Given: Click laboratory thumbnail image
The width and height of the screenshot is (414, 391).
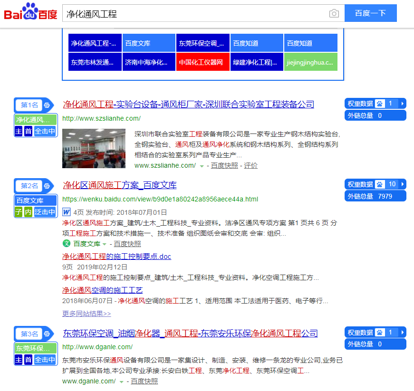Looking at the screenshot, I should pyautogui.click(x=94, y=148).
